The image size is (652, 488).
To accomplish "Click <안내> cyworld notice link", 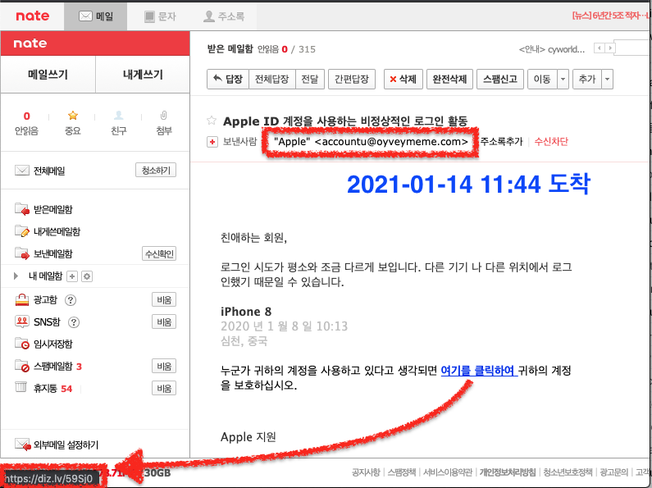I will [x=552, y=49].
